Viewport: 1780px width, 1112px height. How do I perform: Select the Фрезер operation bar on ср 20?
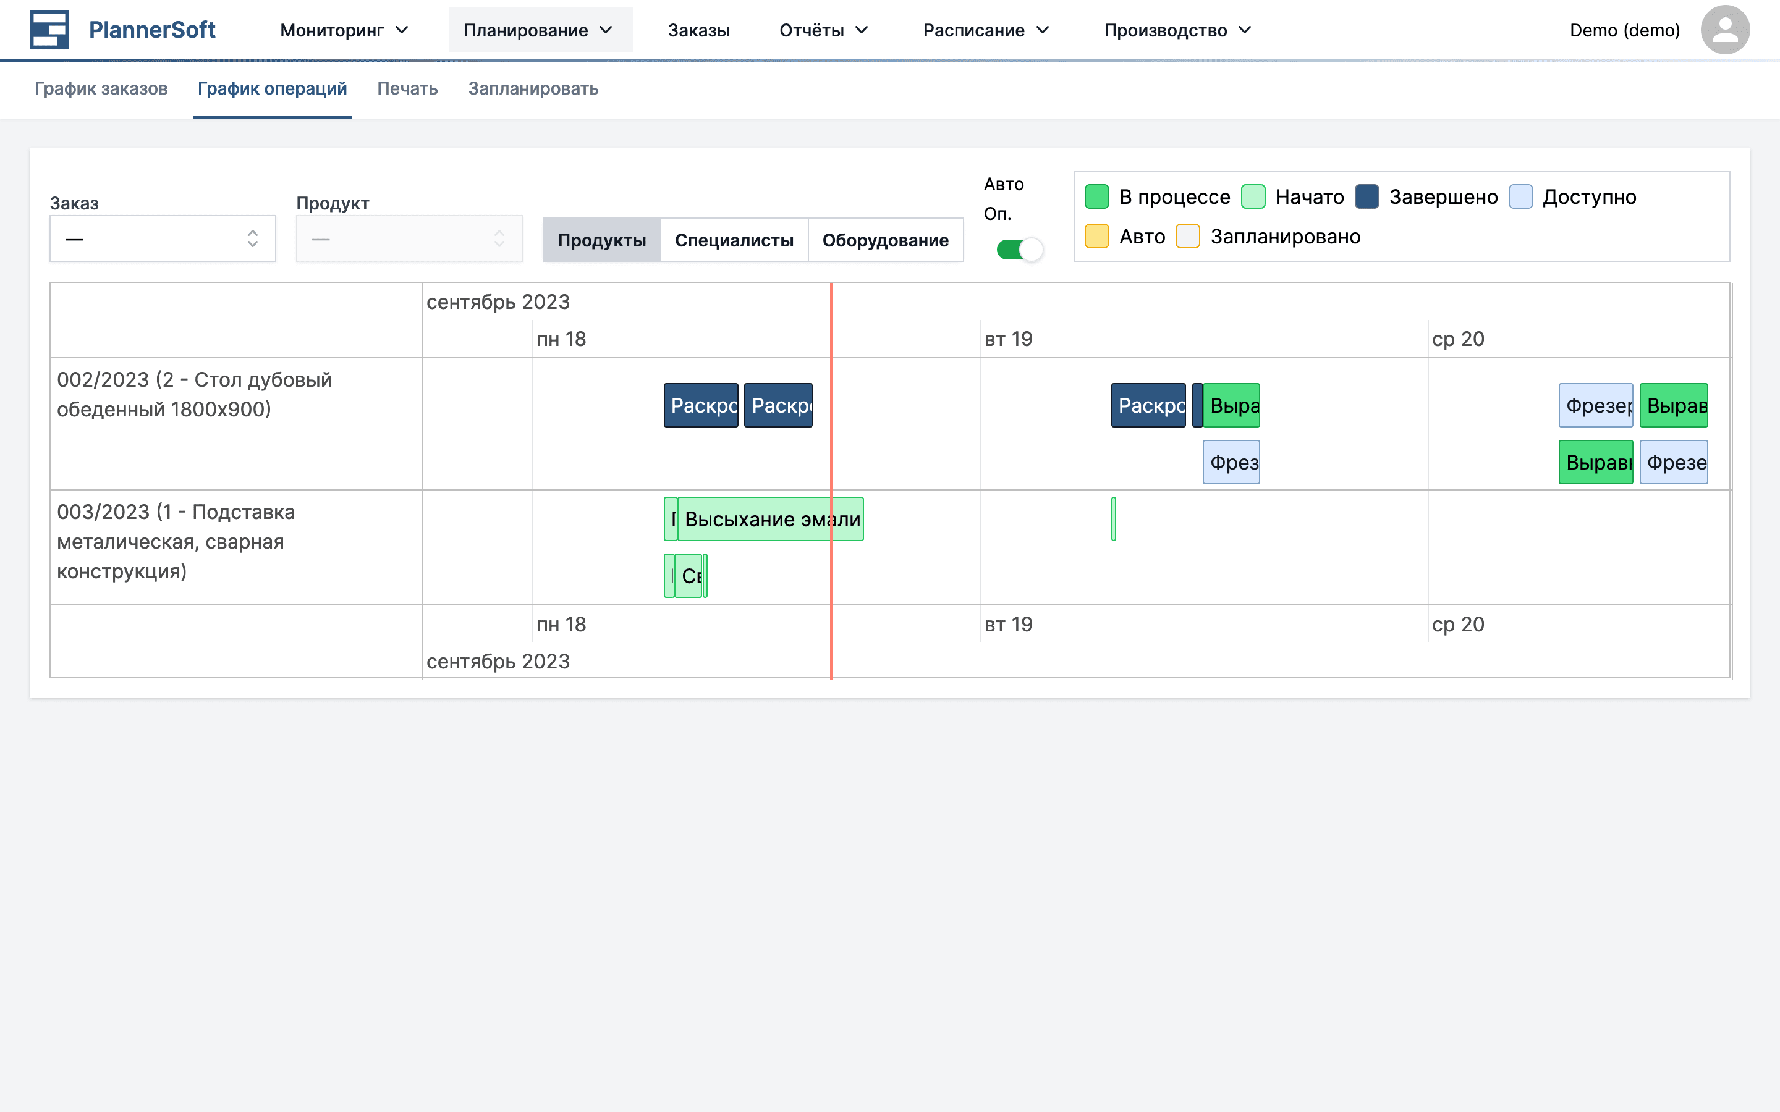click(x=1596, y=405)
